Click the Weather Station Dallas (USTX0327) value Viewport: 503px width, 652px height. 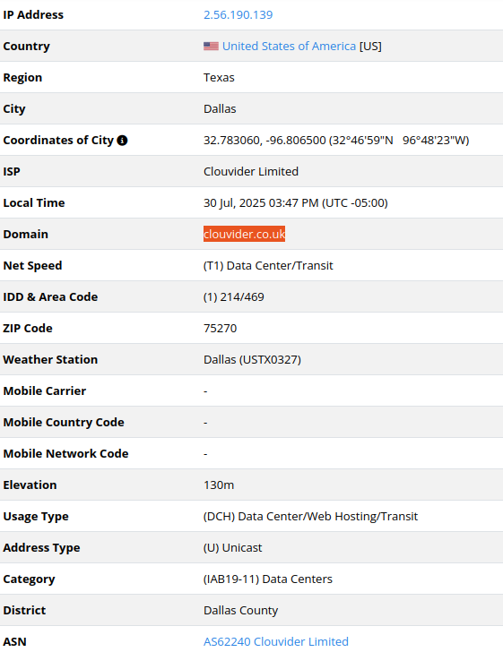tap(252, 360)
